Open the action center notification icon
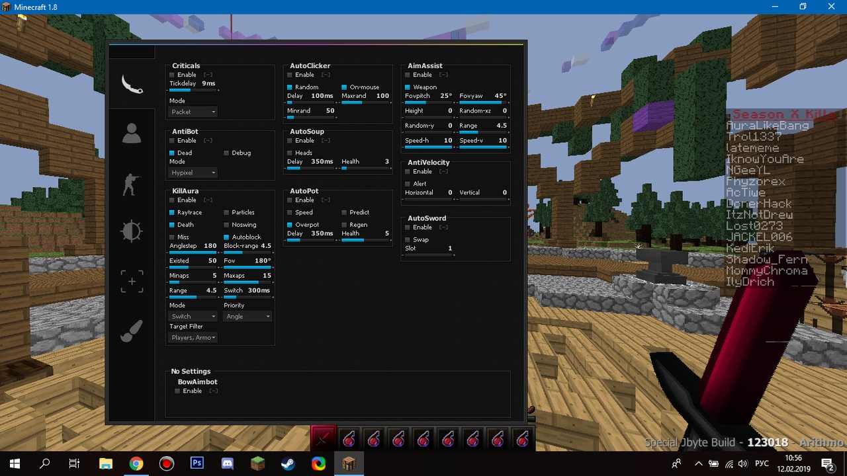Screen dimensions: 847x476 pyautogui.click(x=827, y=463)
